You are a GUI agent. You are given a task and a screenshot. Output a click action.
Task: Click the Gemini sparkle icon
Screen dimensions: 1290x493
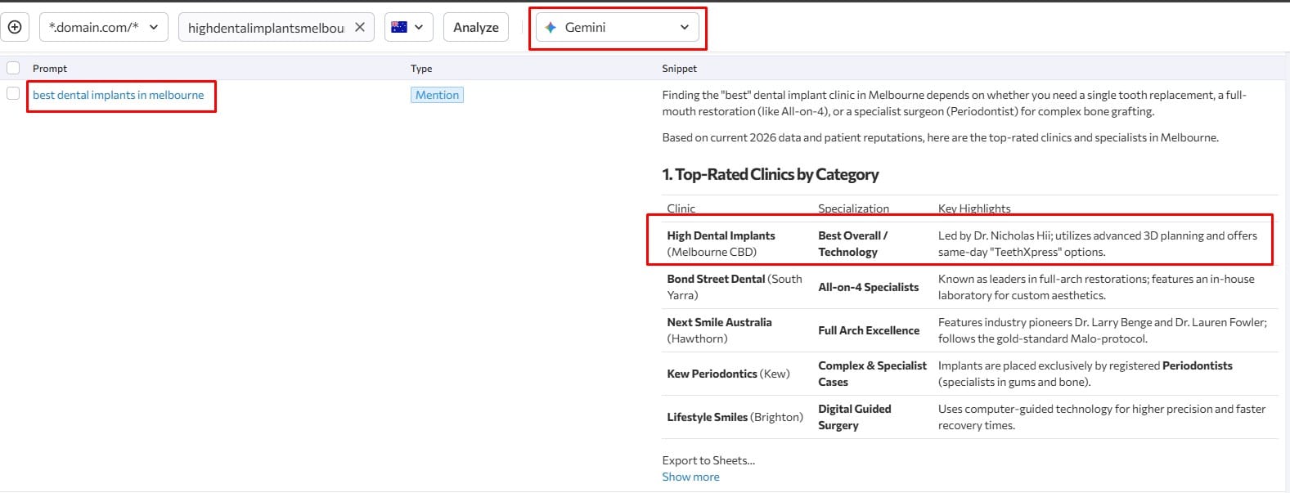pyautogui.click(x=551, y=27)
